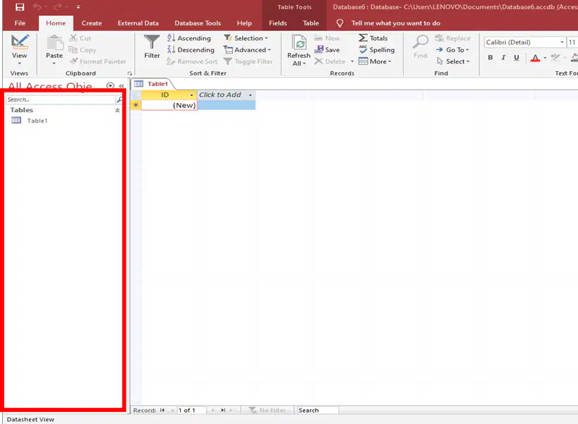Expand the Delete dropdown arrow

352,61
